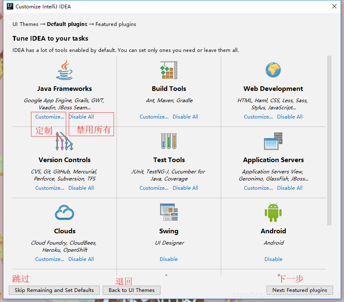
Task: Click the 'Customize IntelliJ IDEA' window title text
Action: coord(43,7)
